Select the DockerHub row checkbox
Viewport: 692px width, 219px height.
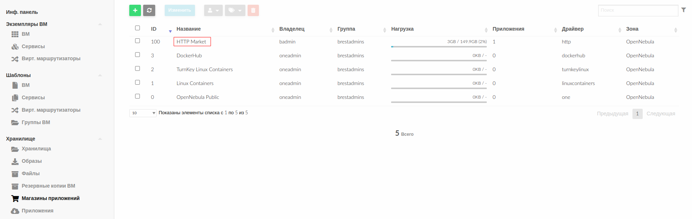click(x=138, y=55)
